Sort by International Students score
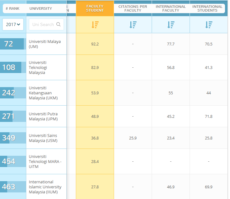The height and width of the screenshot is (199, 230). 209,25
